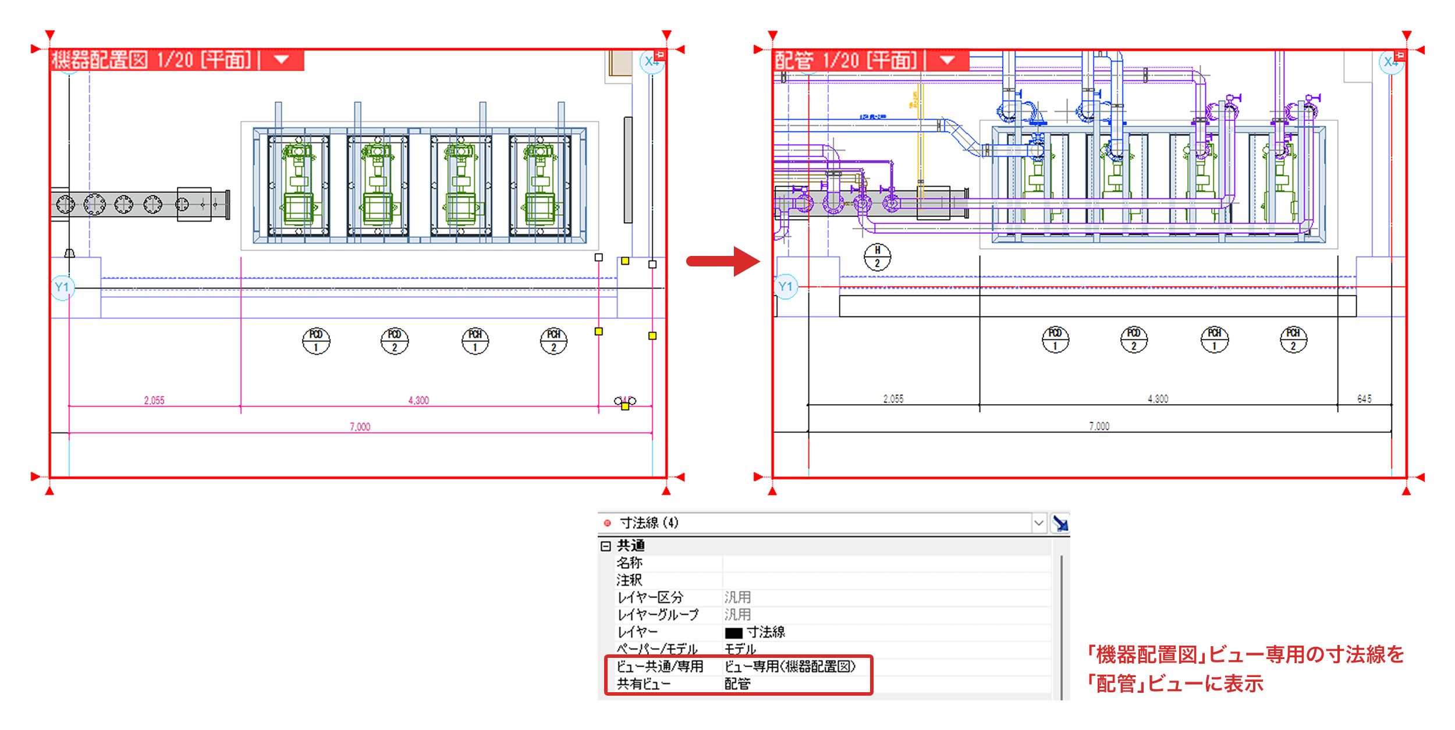Image resolution: width=1455 pixels, height=730 pixels.
Task: Click the black レイヤー color swatch
Action: click(x=734, y=633)
